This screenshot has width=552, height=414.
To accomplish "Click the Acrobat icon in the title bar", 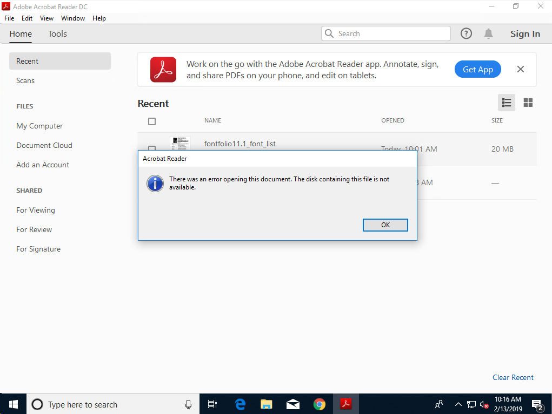I will 6,6.
